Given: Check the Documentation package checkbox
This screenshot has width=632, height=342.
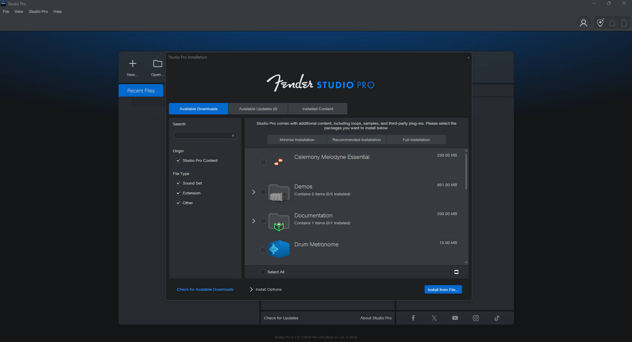Looking at the screenshot, I should (263, 221).
